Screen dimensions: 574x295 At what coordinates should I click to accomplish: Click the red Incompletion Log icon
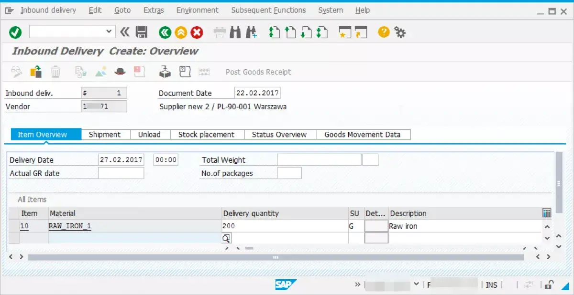[x=139, y=72]
